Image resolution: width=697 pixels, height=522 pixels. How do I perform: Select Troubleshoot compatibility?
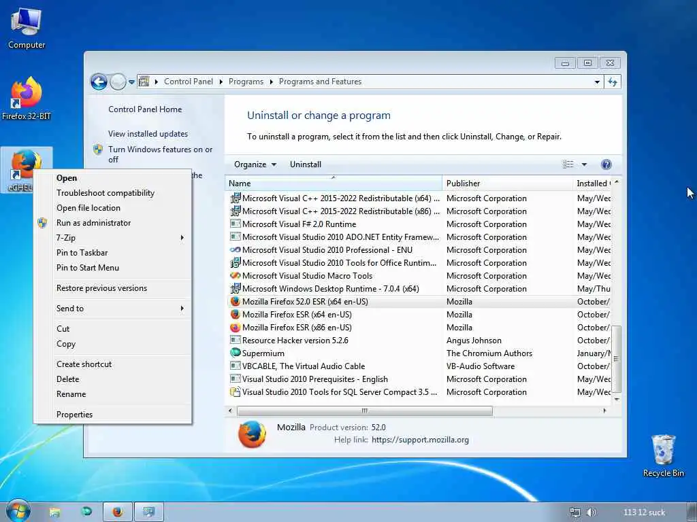[114, 193]
